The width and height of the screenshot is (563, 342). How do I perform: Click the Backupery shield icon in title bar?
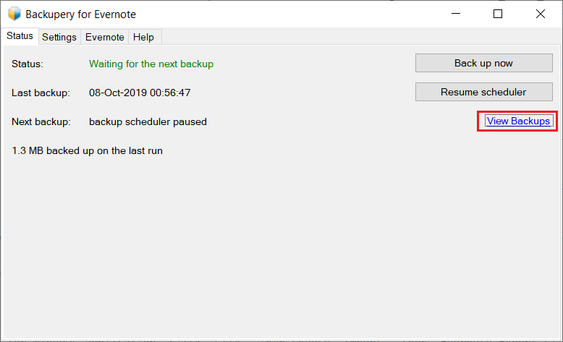[14, 14]
